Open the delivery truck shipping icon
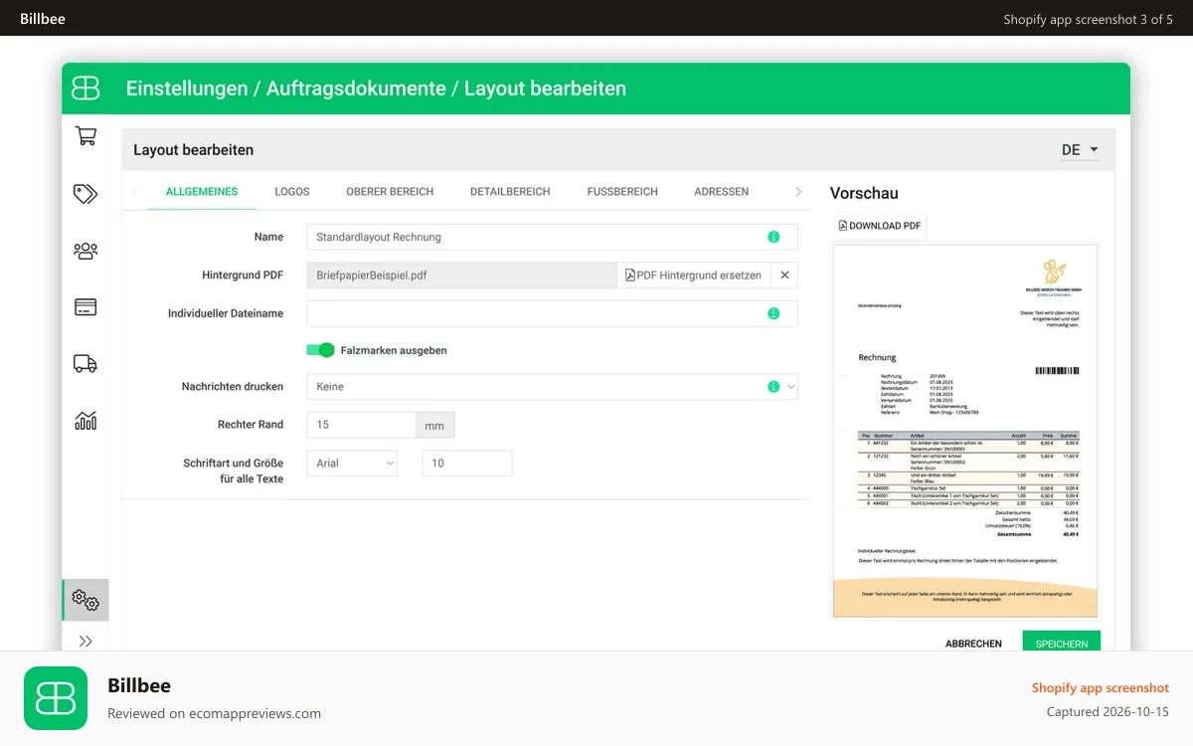 click(85, 364)
